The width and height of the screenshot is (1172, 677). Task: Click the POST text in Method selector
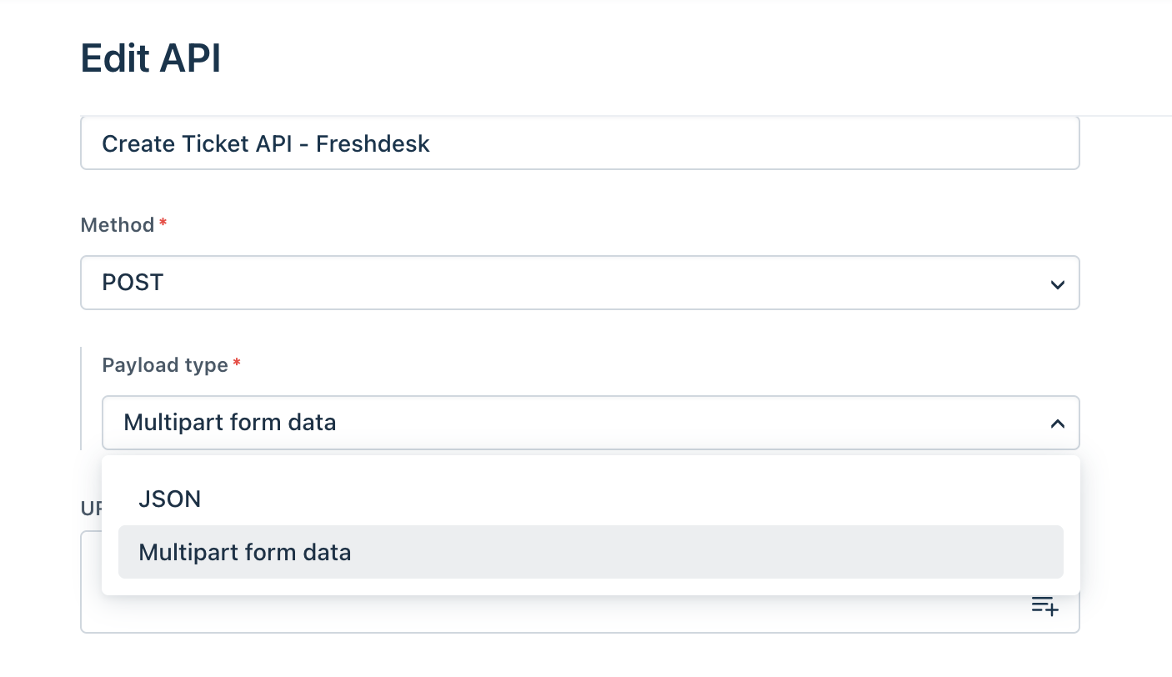(133, 283)
